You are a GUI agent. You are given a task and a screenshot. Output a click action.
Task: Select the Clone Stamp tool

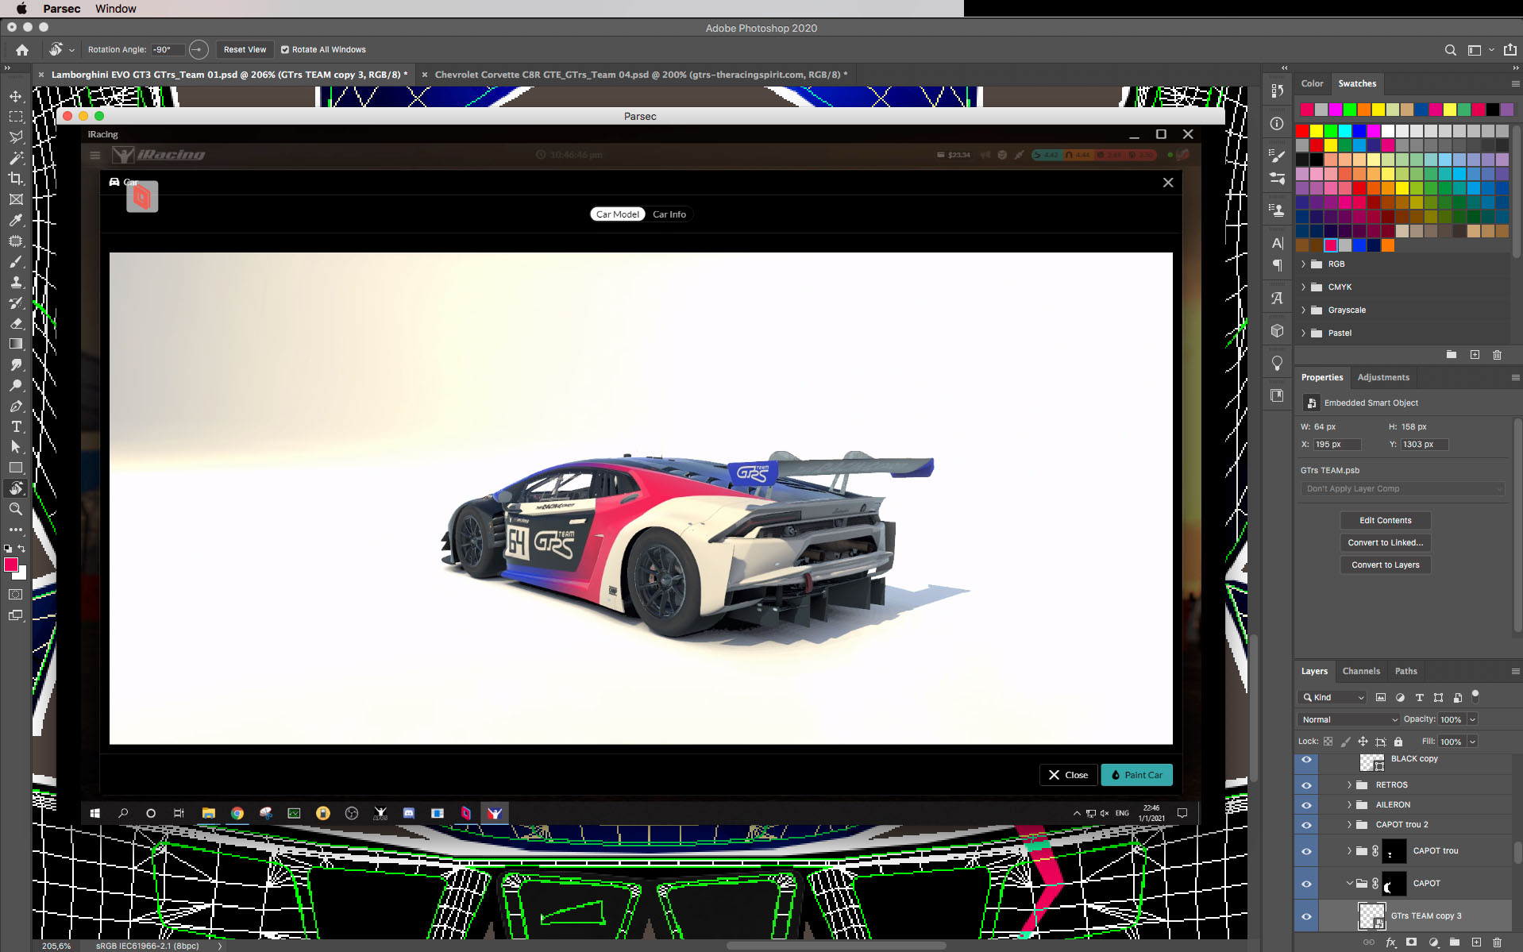(16, 282)
